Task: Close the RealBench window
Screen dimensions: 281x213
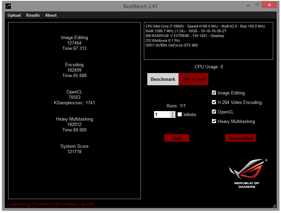Action: click(x=269, y=5)
